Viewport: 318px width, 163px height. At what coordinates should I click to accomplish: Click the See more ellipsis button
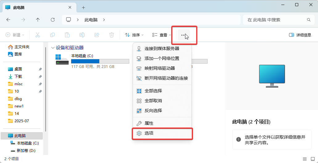[x=184, y=35]
